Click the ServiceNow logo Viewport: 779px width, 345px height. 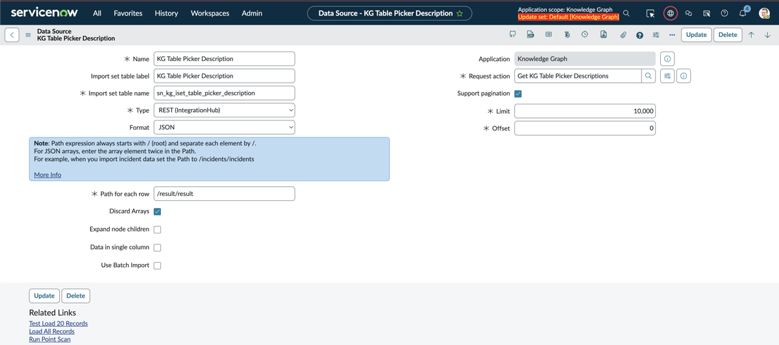pyautogui.click(x=44, y=12)
